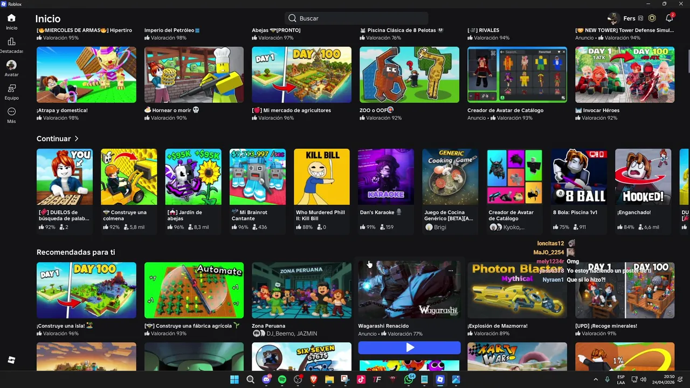Open ¡Explosión de Mazmorra! thumbnail
Viewport: 690px width, 388px height.
(517, 290)
